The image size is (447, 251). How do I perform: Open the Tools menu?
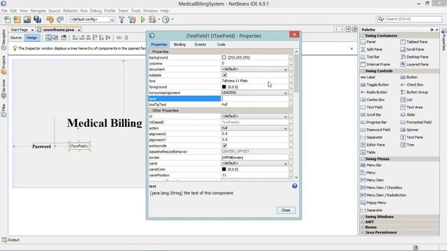click(135, 11)
